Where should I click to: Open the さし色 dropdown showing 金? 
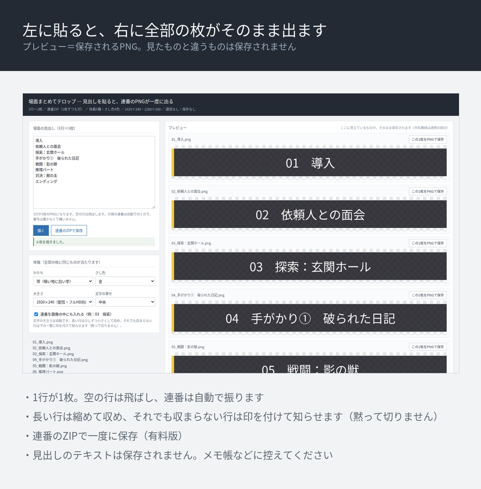(x=125, y=281)
